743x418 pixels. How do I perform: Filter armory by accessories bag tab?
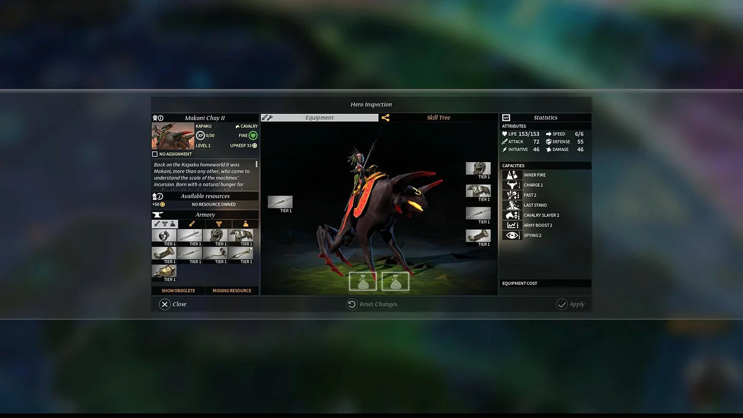coord(246,224)
